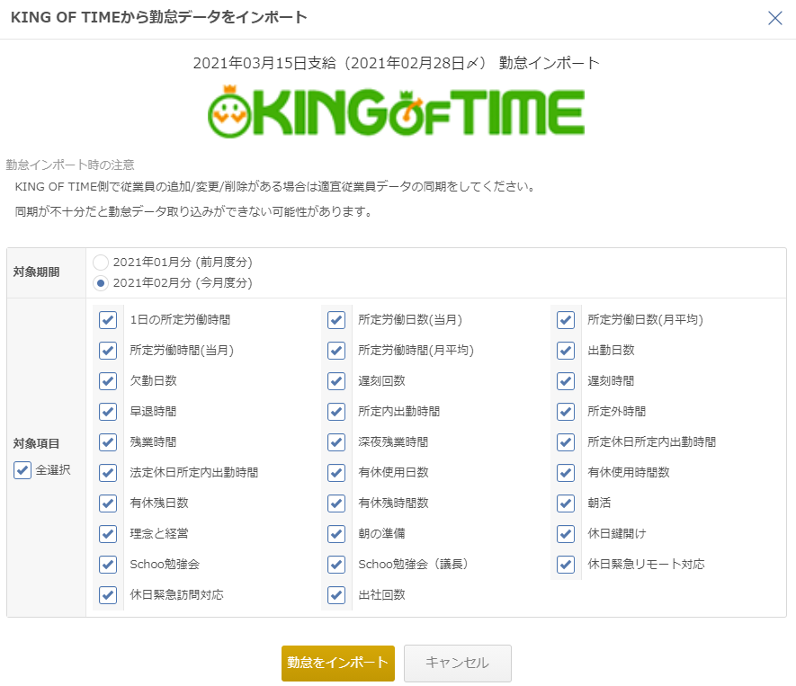
Task: Uncheck 出勤日数 item
Action: (x=566, y=351)
